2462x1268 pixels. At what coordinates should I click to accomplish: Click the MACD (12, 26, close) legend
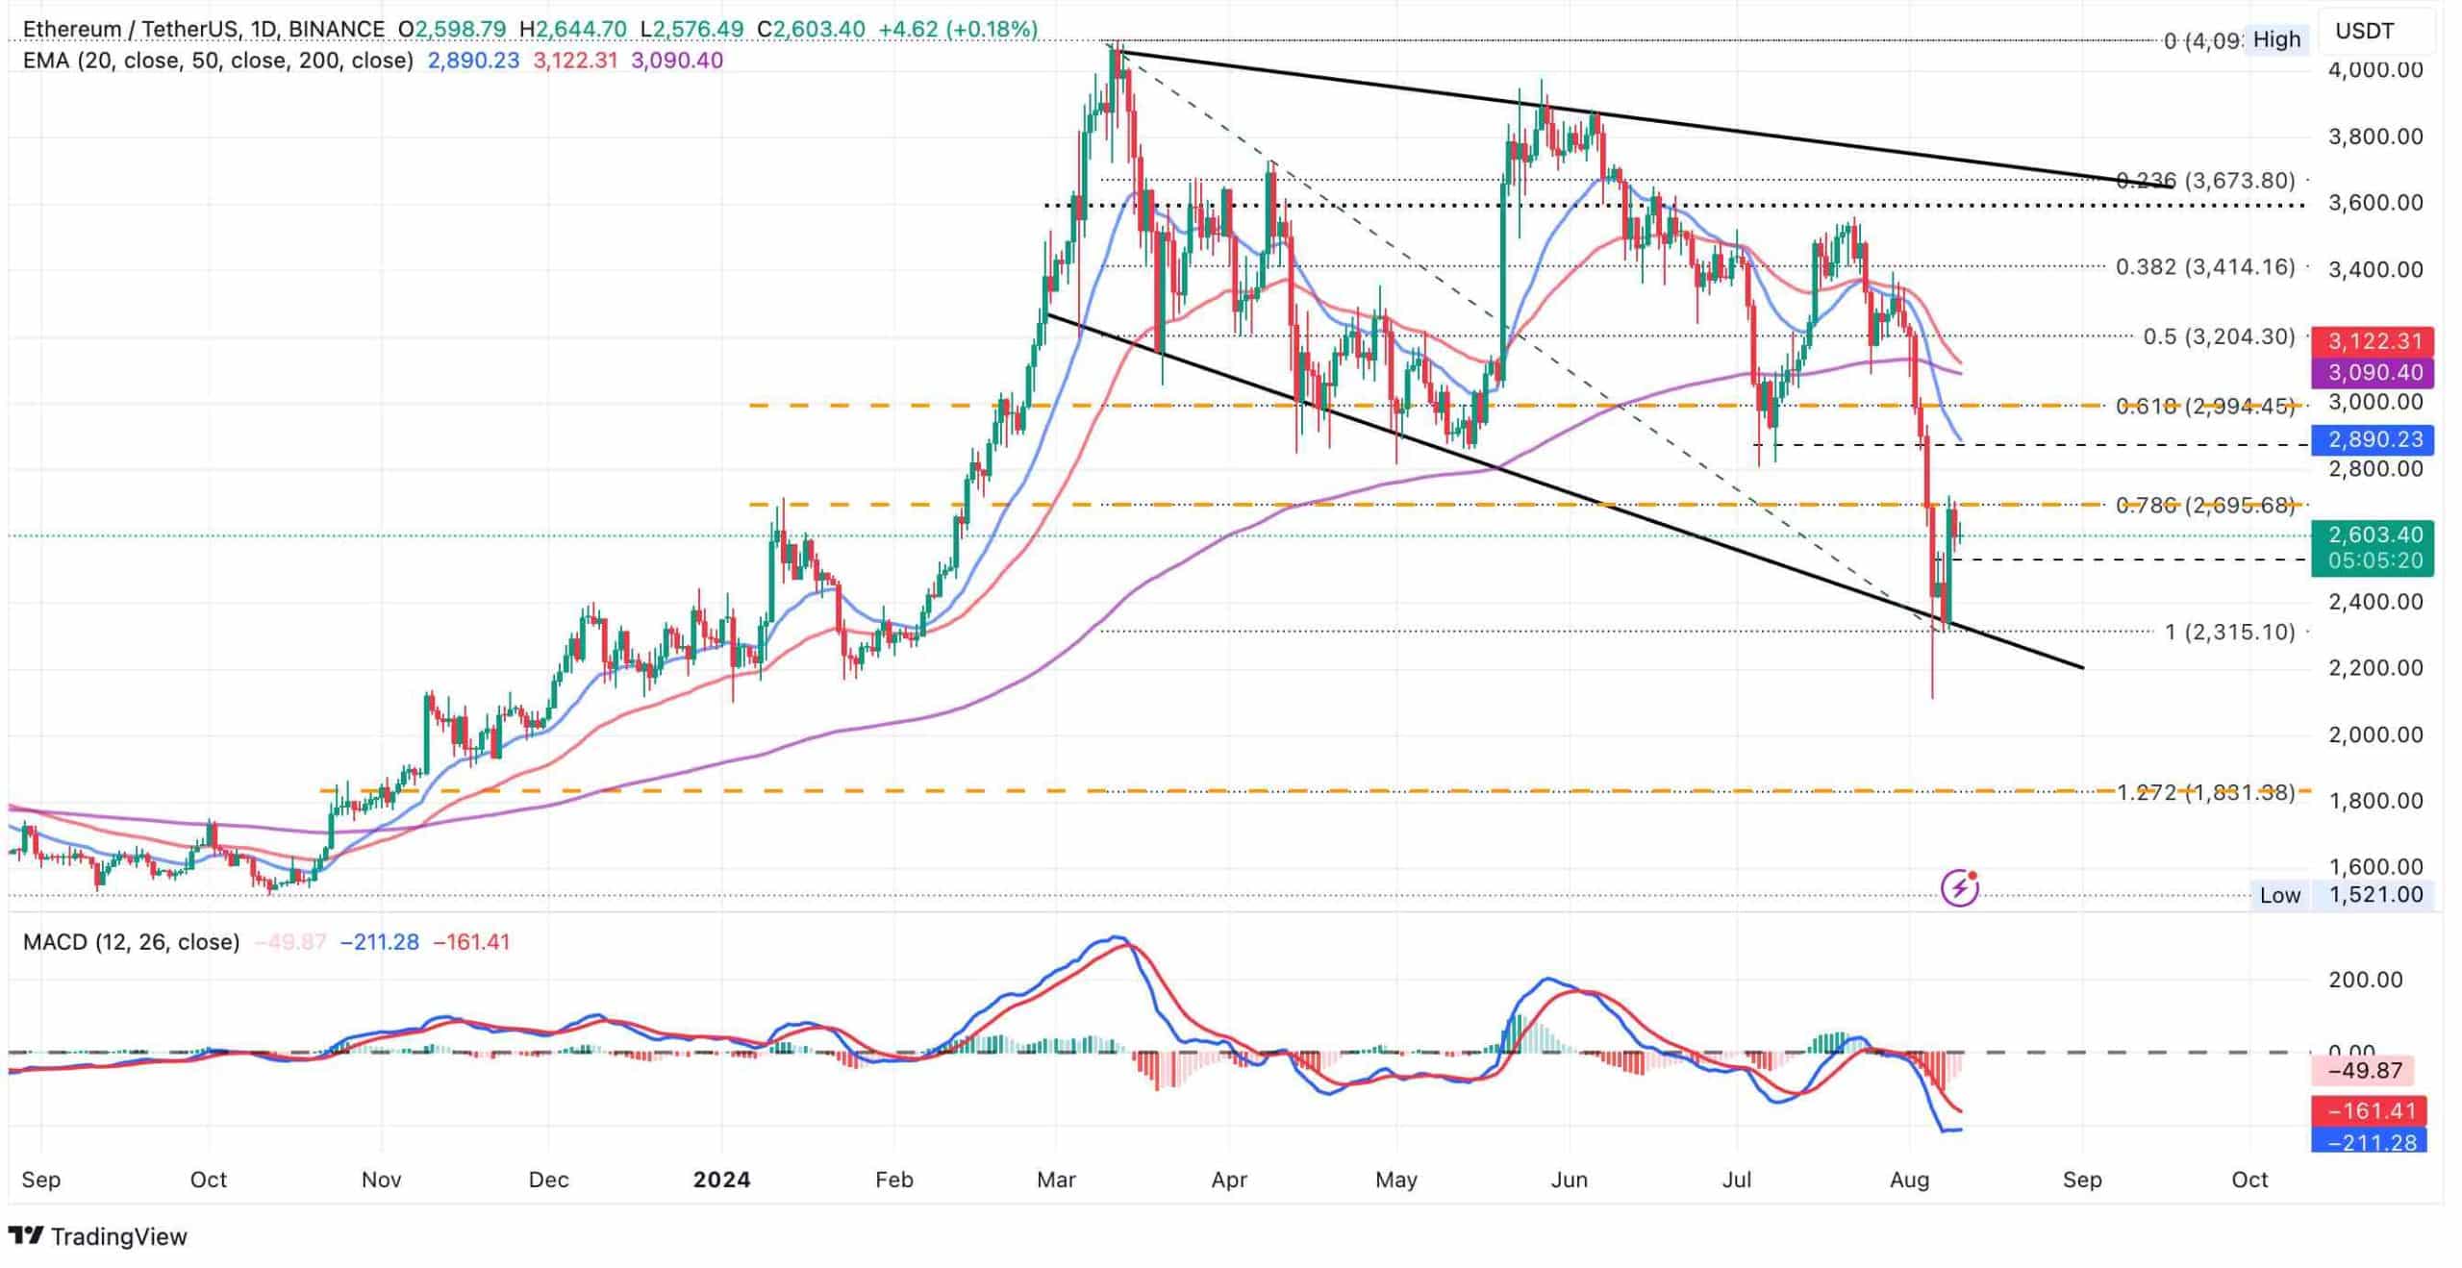[132, 942]
